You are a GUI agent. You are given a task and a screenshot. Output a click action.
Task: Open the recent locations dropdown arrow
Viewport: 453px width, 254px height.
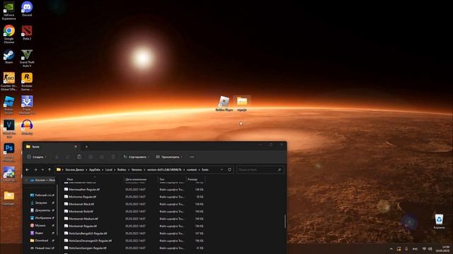(42, 169)
